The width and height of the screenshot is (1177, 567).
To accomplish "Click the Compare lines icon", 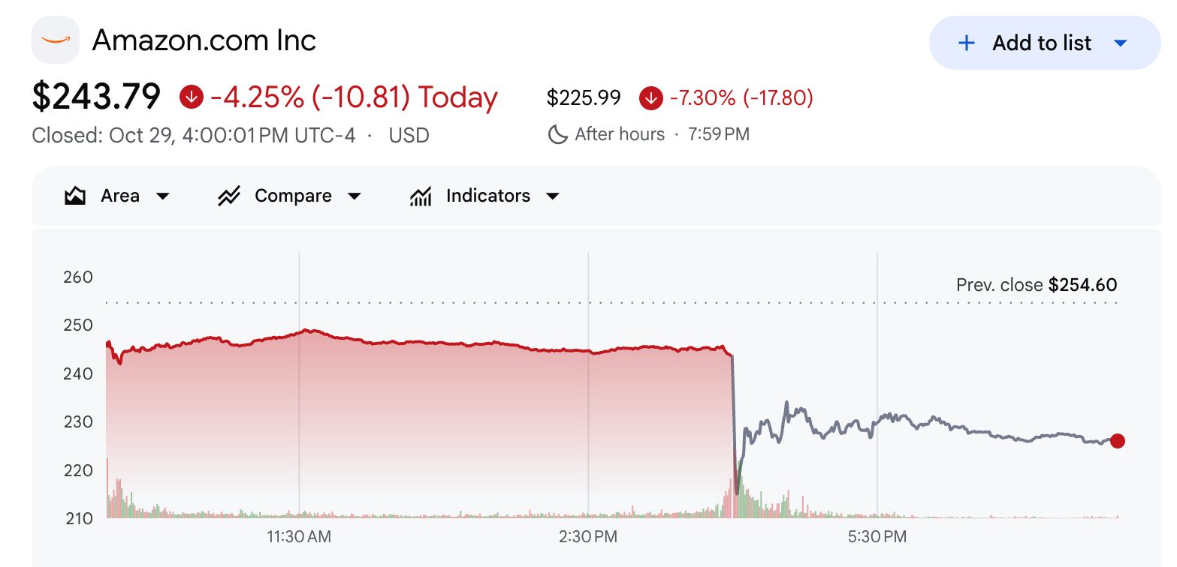I will pyautogui.click(x=228, y=196).
